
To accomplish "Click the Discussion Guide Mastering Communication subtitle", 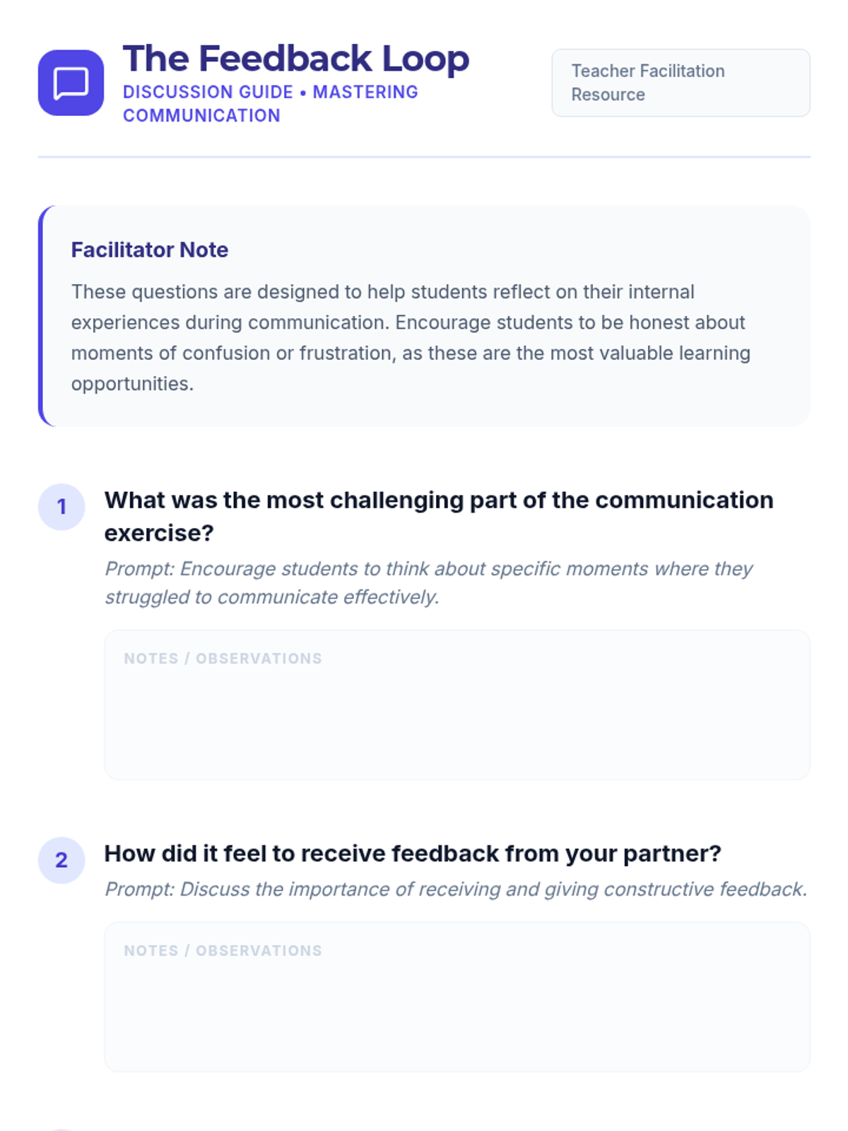I will coord(271,103).
